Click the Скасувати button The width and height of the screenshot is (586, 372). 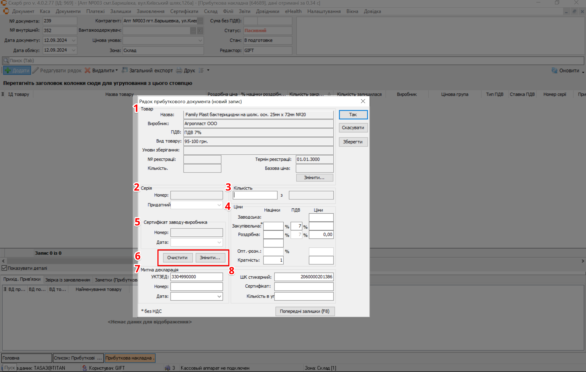pyautogui.click(x=353, y=128)
